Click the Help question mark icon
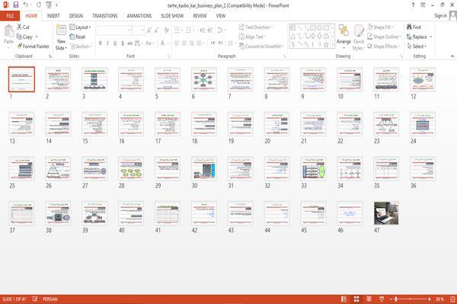Image resolution: width=457 pixels, height=304 pixels. (x=413, y=5)
